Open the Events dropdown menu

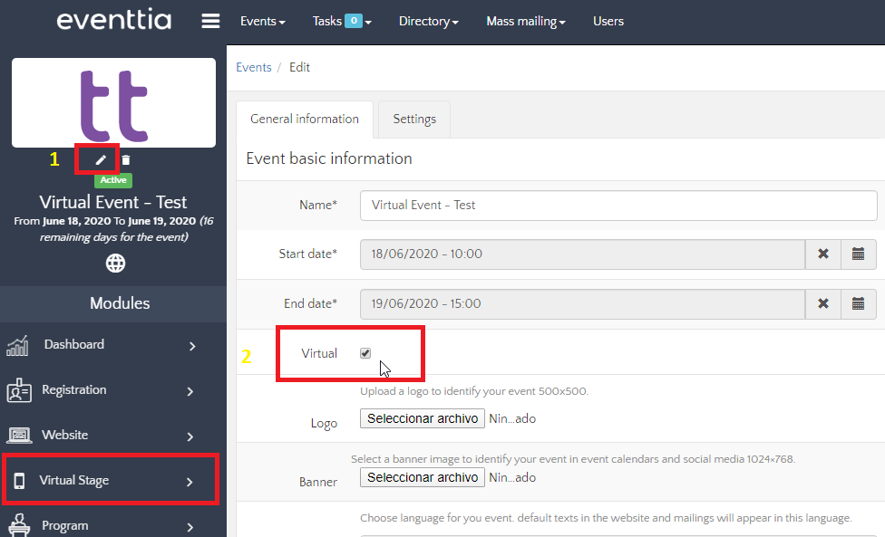pos(263,21)
